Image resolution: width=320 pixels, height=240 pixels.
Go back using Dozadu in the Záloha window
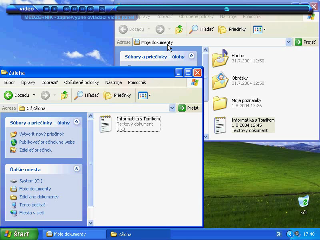[16, 95]
